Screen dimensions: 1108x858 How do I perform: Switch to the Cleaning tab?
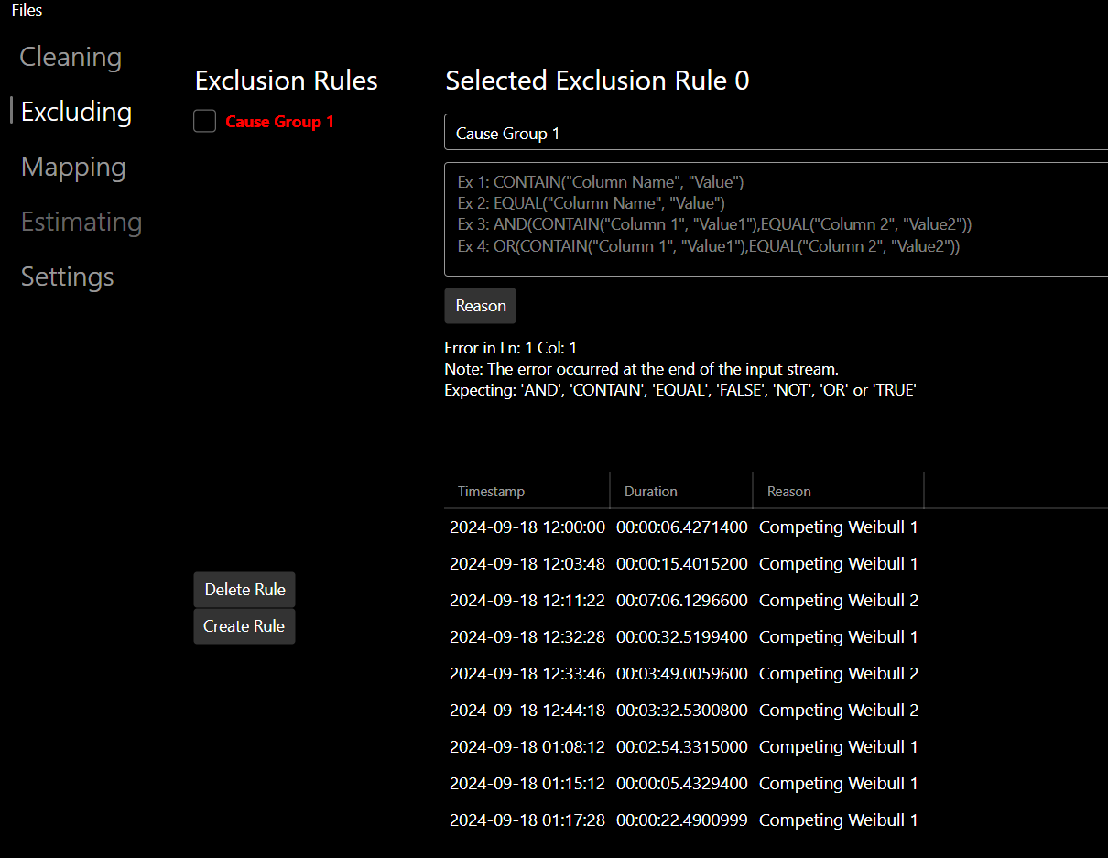tap(71, 57)
